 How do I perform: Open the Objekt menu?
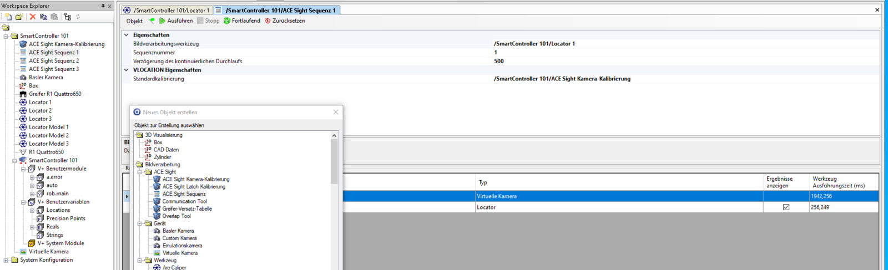(134, 21)
